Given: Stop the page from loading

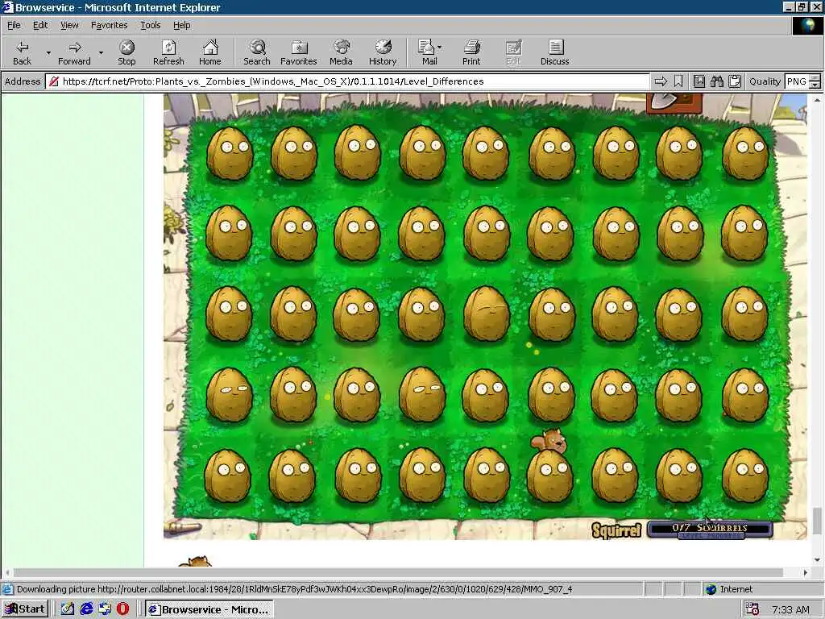Looking at the screenshot, I should [126, 52].
